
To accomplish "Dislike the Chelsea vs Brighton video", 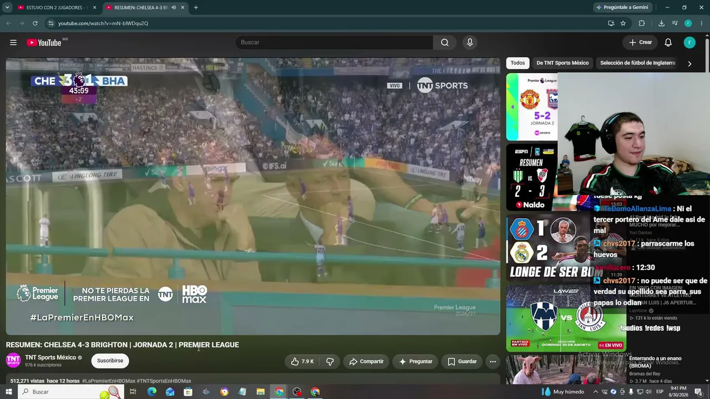I will (x=330, y=361).
